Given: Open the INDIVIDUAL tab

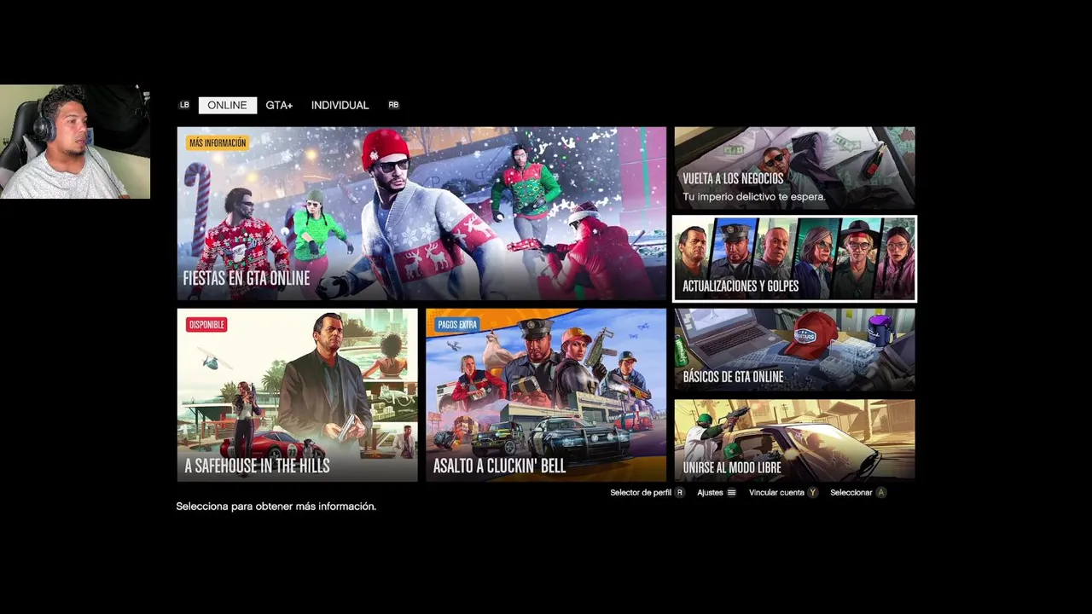Looking at the screenshot, I should pyautogui.click(x=340, y=105).
